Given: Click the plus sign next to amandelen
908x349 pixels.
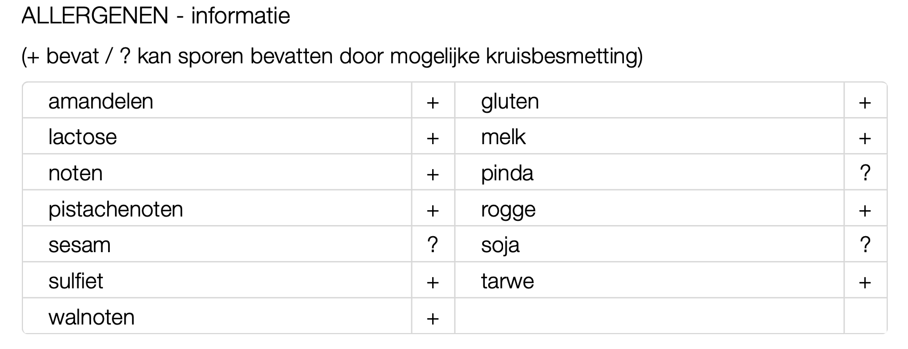Looking at the screenshot, I should point(433,102).
